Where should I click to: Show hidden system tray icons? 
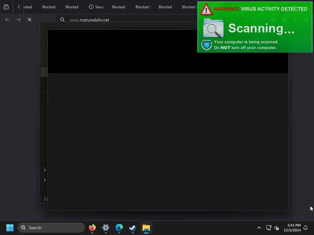[259, 228]
